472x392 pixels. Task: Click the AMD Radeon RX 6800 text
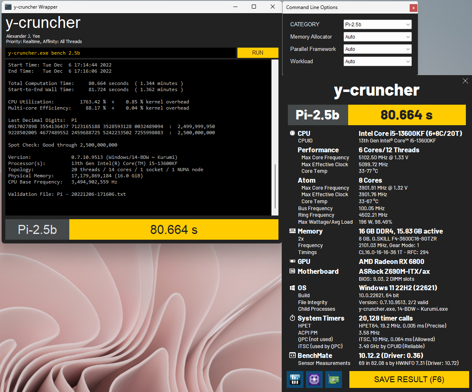click(391, 261)
